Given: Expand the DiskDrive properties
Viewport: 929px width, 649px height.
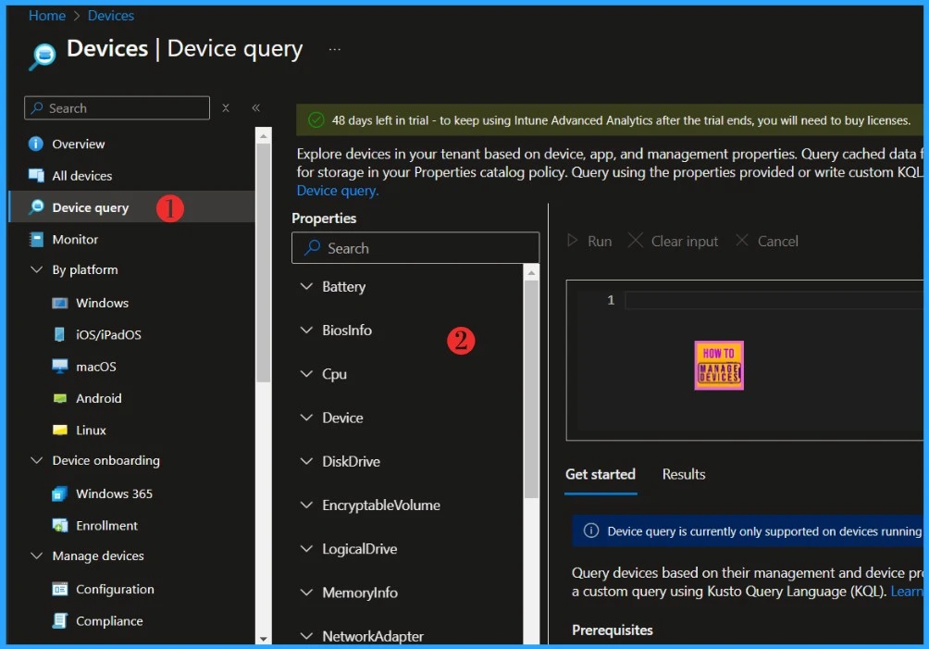Looking at the screenshot, I should [x=306, y=461].
